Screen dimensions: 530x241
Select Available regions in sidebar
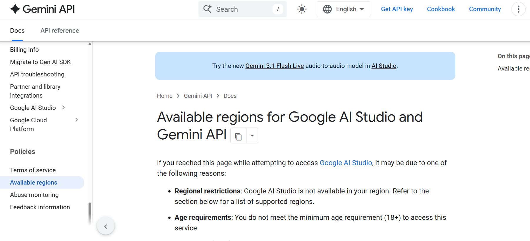[42, 183]
